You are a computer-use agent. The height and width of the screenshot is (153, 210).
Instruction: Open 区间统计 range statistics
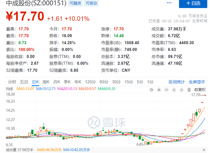pyautogui.click(x=177, y=82)
